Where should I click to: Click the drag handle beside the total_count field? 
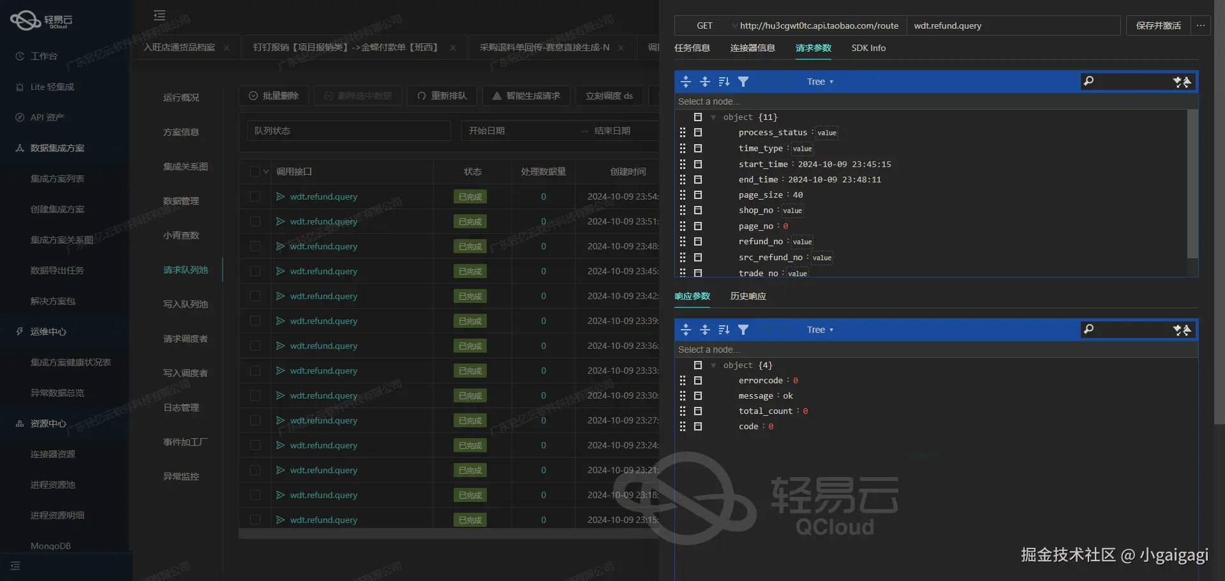[x=683, y=411]
